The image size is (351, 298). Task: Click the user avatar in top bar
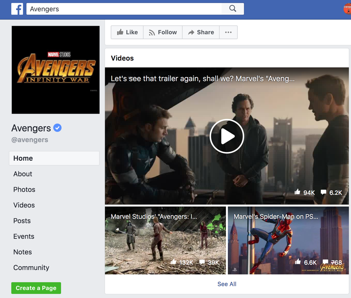tap(347, 9)
